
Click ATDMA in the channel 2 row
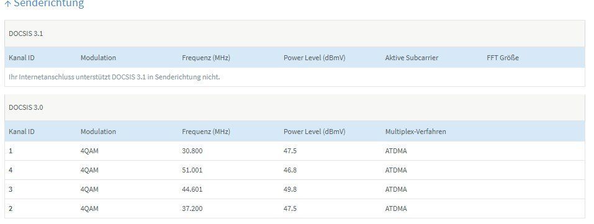click(396, 208)
